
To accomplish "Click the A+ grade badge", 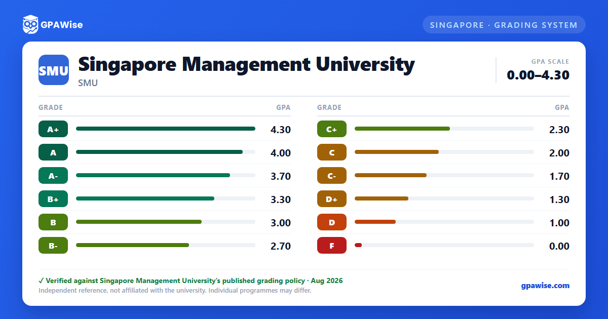I will 53,129.
